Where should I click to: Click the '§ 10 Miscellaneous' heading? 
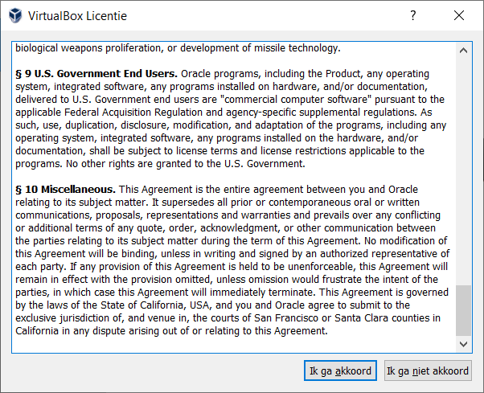[66, 190]
